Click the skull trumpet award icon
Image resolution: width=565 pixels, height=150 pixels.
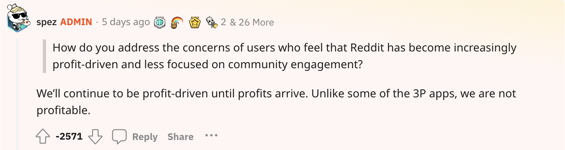coord(212,22)
